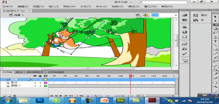This screenshot has height=104, width=219.
Task: Select the Bone tool
Action: click(x=215, y=66)
